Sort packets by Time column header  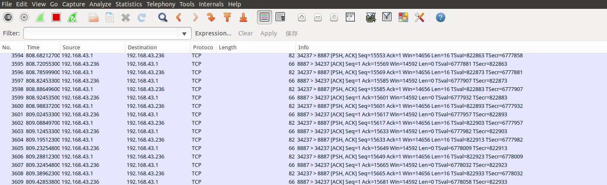point(42,47)
